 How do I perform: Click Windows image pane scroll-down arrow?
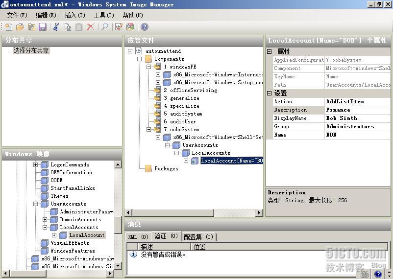click(x=118, y=265)
